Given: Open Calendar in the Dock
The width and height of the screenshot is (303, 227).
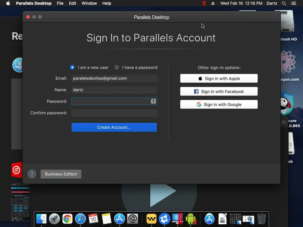Looking at the screenshot, I should (x=93, y=219).
